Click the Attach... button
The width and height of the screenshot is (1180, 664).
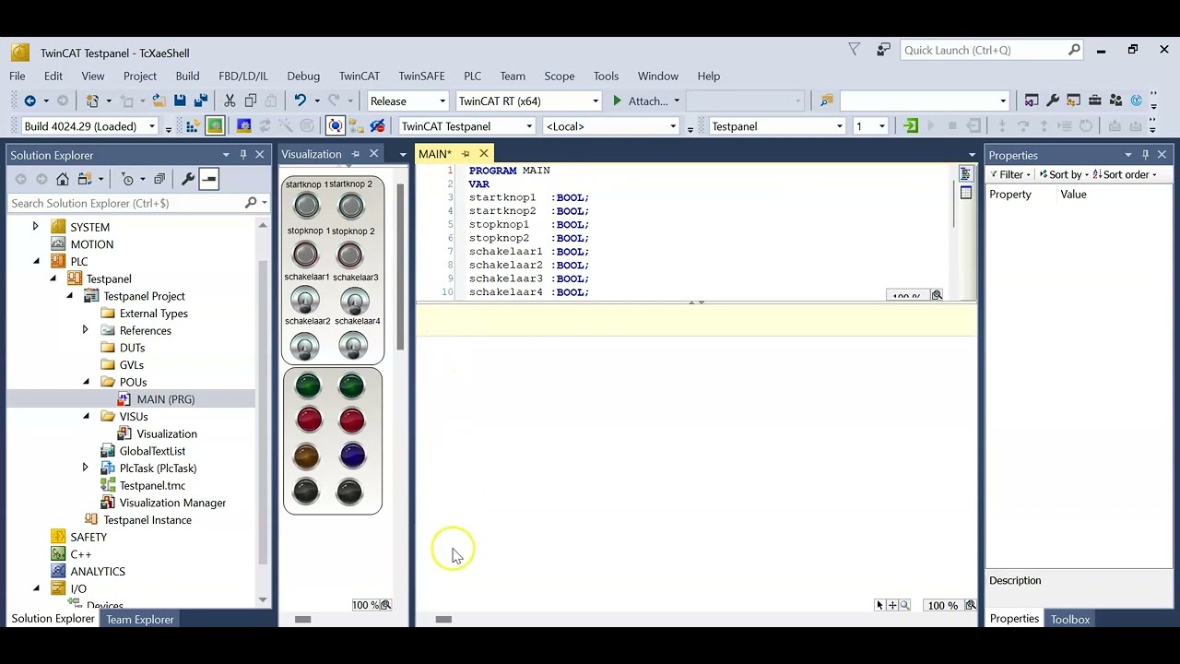(x=642, y=101)
